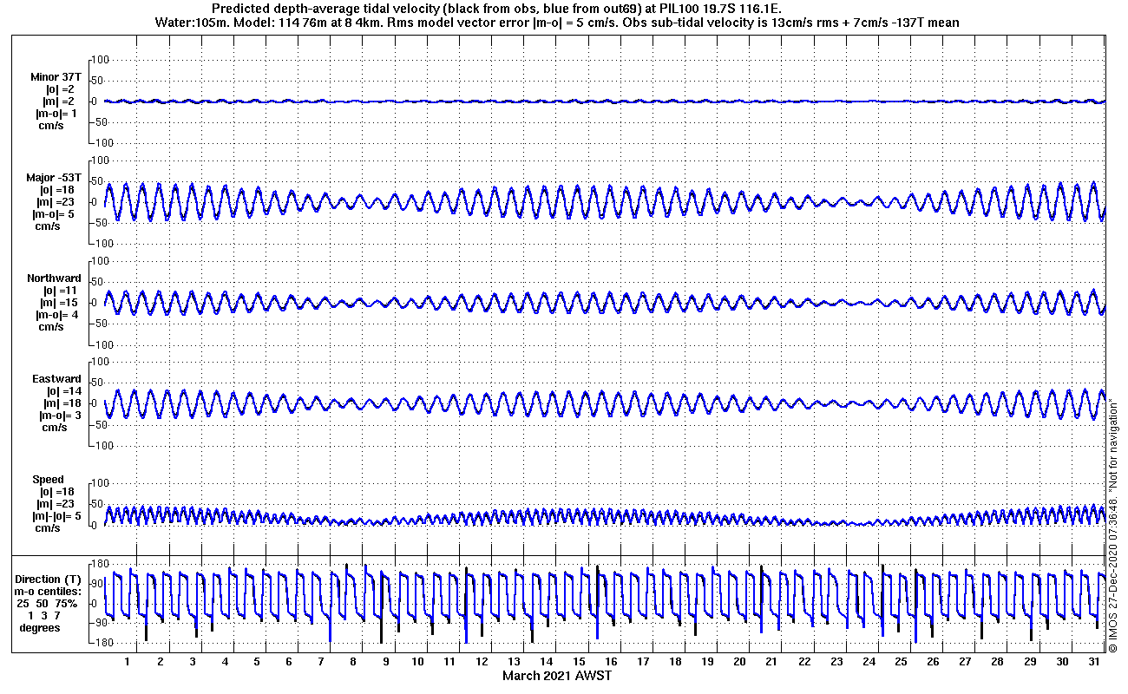Select day '19' on the date axis

(x=707, y=662)
